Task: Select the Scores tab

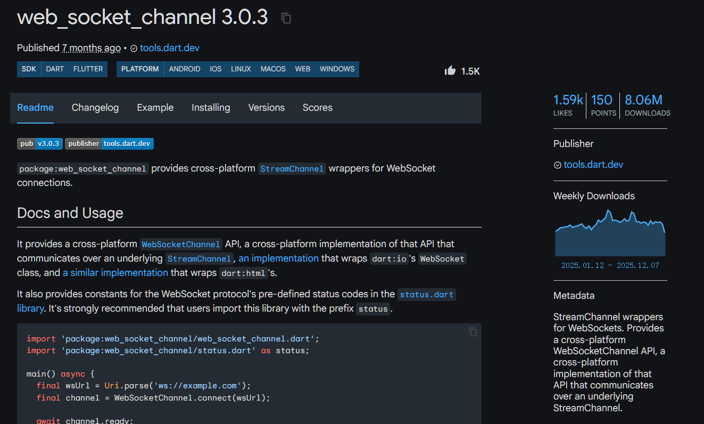Action: 317,108
